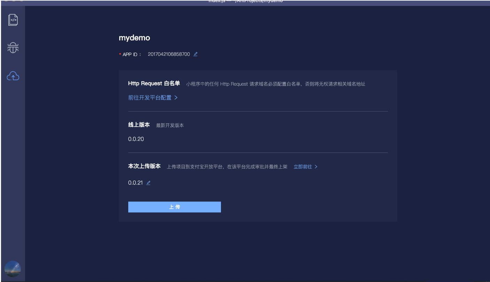Click the 上传 upload button
490x282 pixels.
pyautogui.click(x=174, y=207)
